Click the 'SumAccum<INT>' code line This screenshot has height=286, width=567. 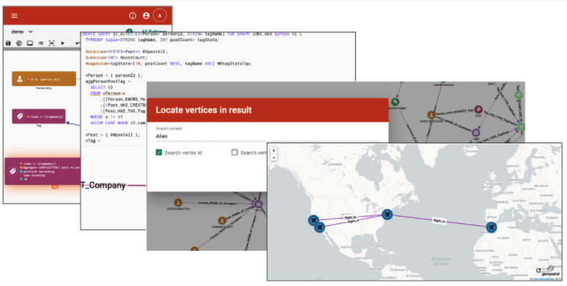click(x=116, y=57)
